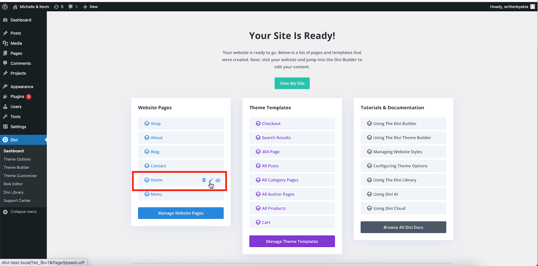Open the All Posts template
538x266 pixels.
(292, 166)
